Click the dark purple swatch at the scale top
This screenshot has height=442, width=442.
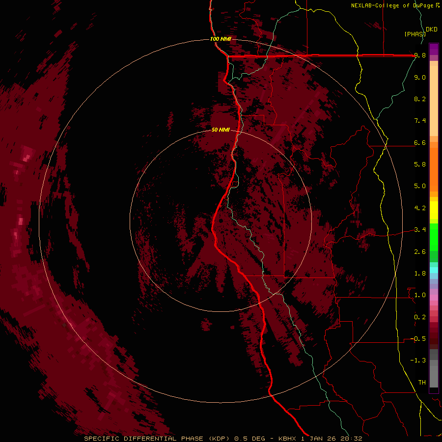(x=434, y=49)
